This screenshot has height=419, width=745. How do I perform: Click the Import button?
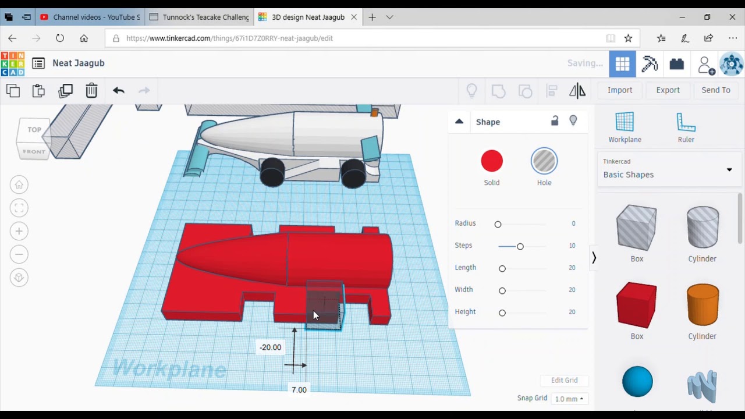(x=620, y=90)
